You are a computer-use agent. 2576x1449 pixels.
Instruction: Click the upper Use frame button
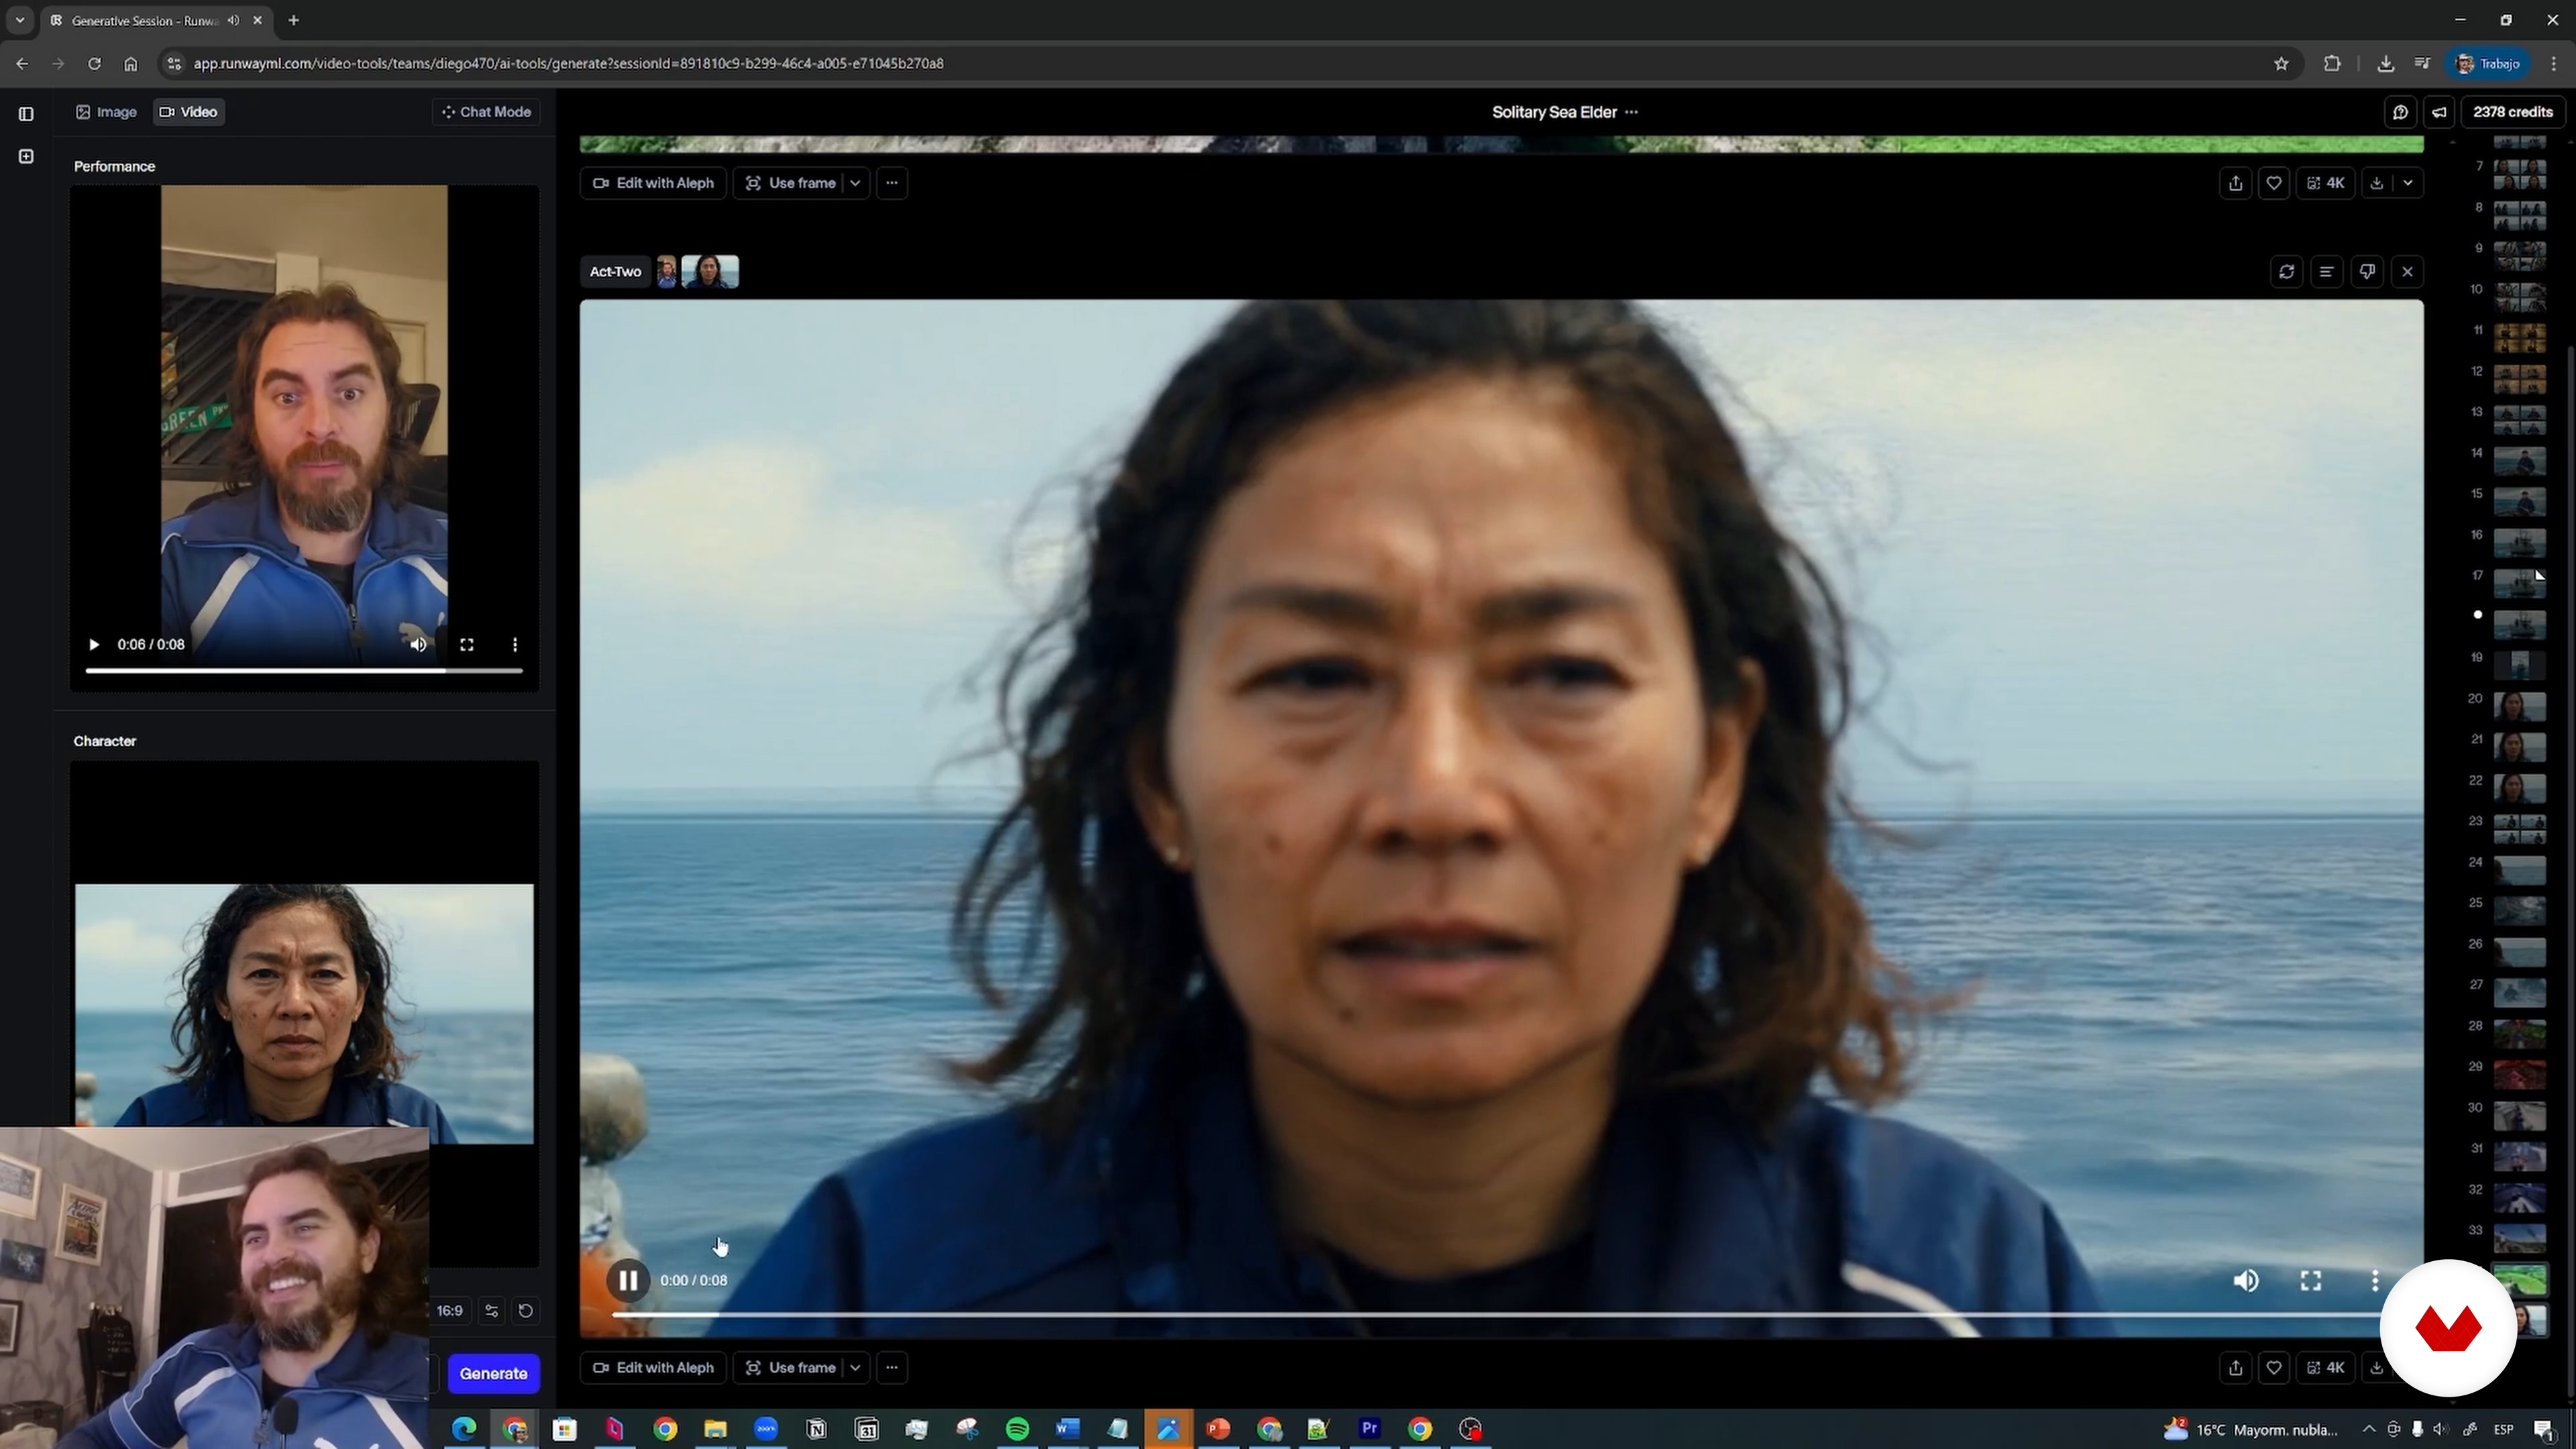790,183
